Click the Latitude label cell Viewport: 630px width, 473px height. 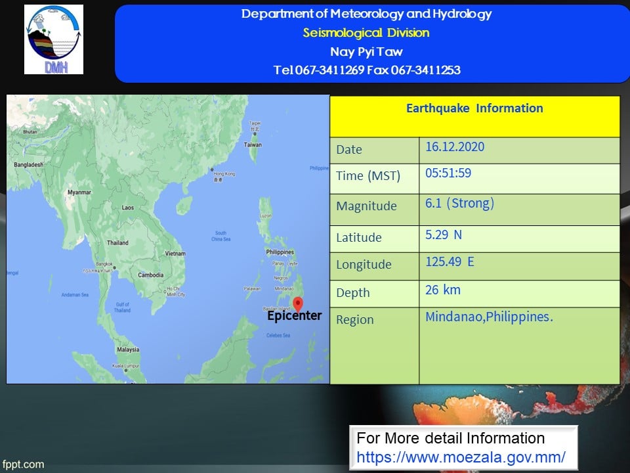coord(375,239)
